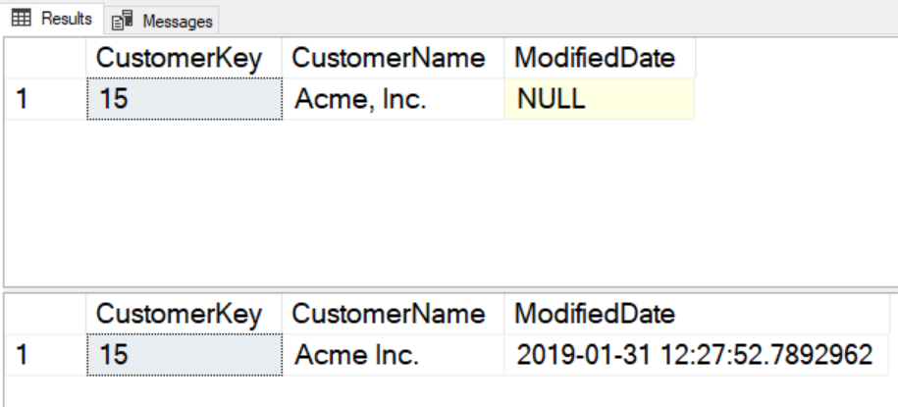This screenshot has width=898, height=407.
Task: Select all via bottom grid's corner cell
Action: (x=45, y=314)
